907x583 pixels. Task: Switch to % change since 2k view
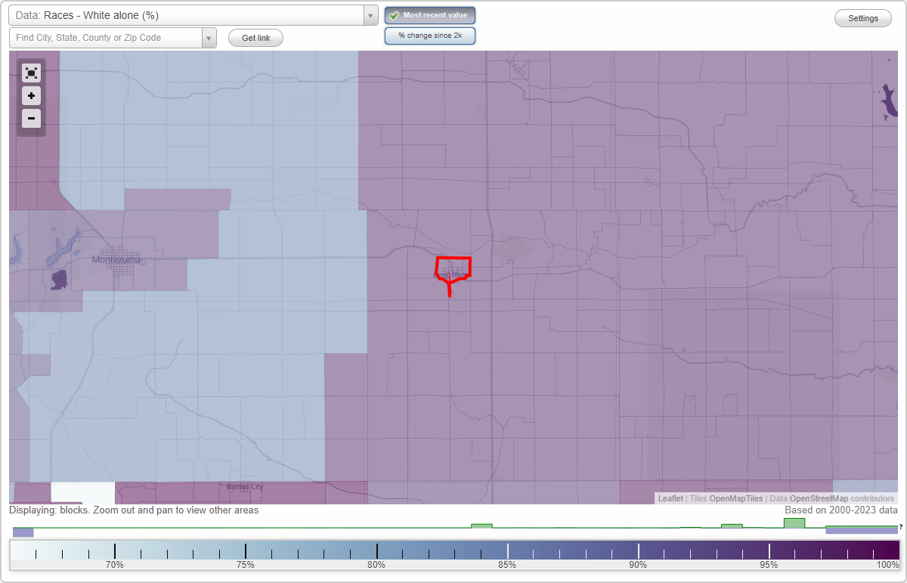tap(429, 35)
